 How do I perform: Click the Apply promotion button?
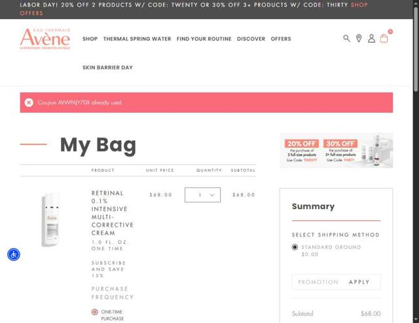click(x=359, y=282)
